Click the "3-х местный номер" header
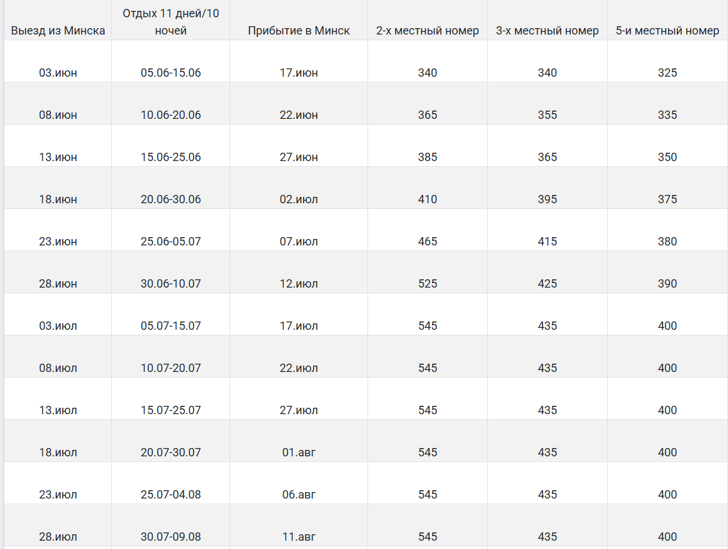 tap(547, 31)
